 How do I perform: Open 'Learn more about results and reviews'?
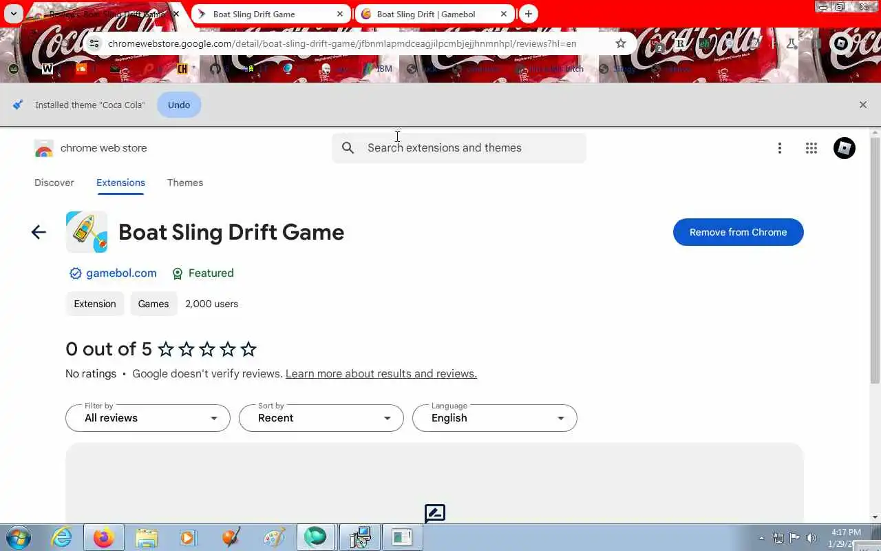[x=381, y=374]
